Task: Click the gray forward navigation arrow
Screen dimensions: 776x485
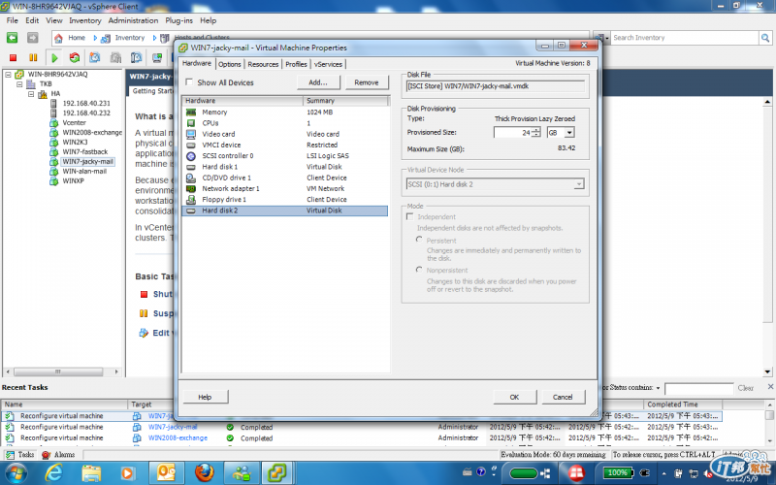Action: [x=33, y=38]
